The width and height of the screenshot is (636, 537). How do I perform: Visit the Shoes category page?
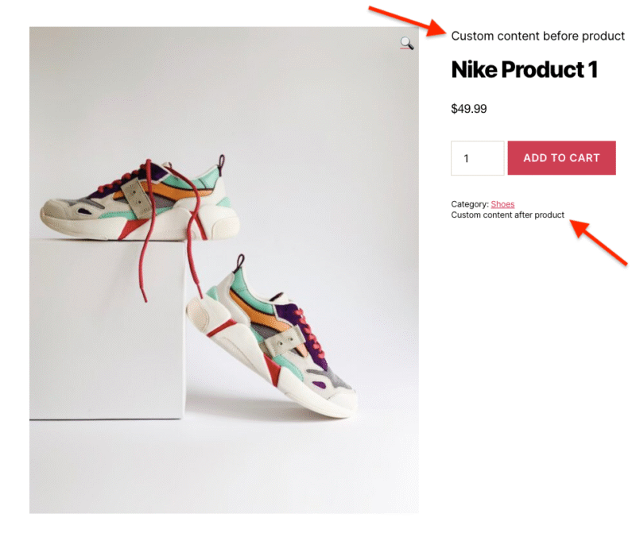tap(502, 203)
